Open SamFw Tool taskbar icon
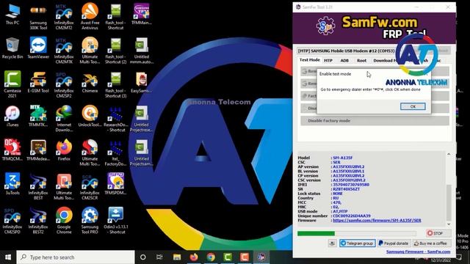470x264 pixels. (261, 257)
